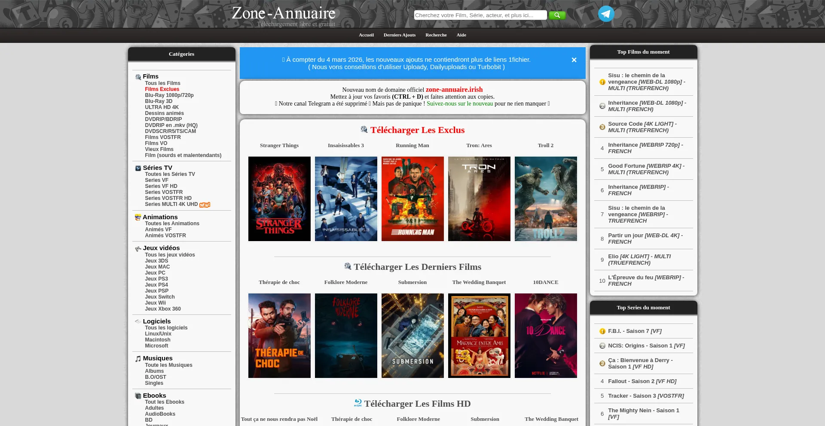
Task: Open Jeux PS4 category
Action: click(x=156, y=285)
